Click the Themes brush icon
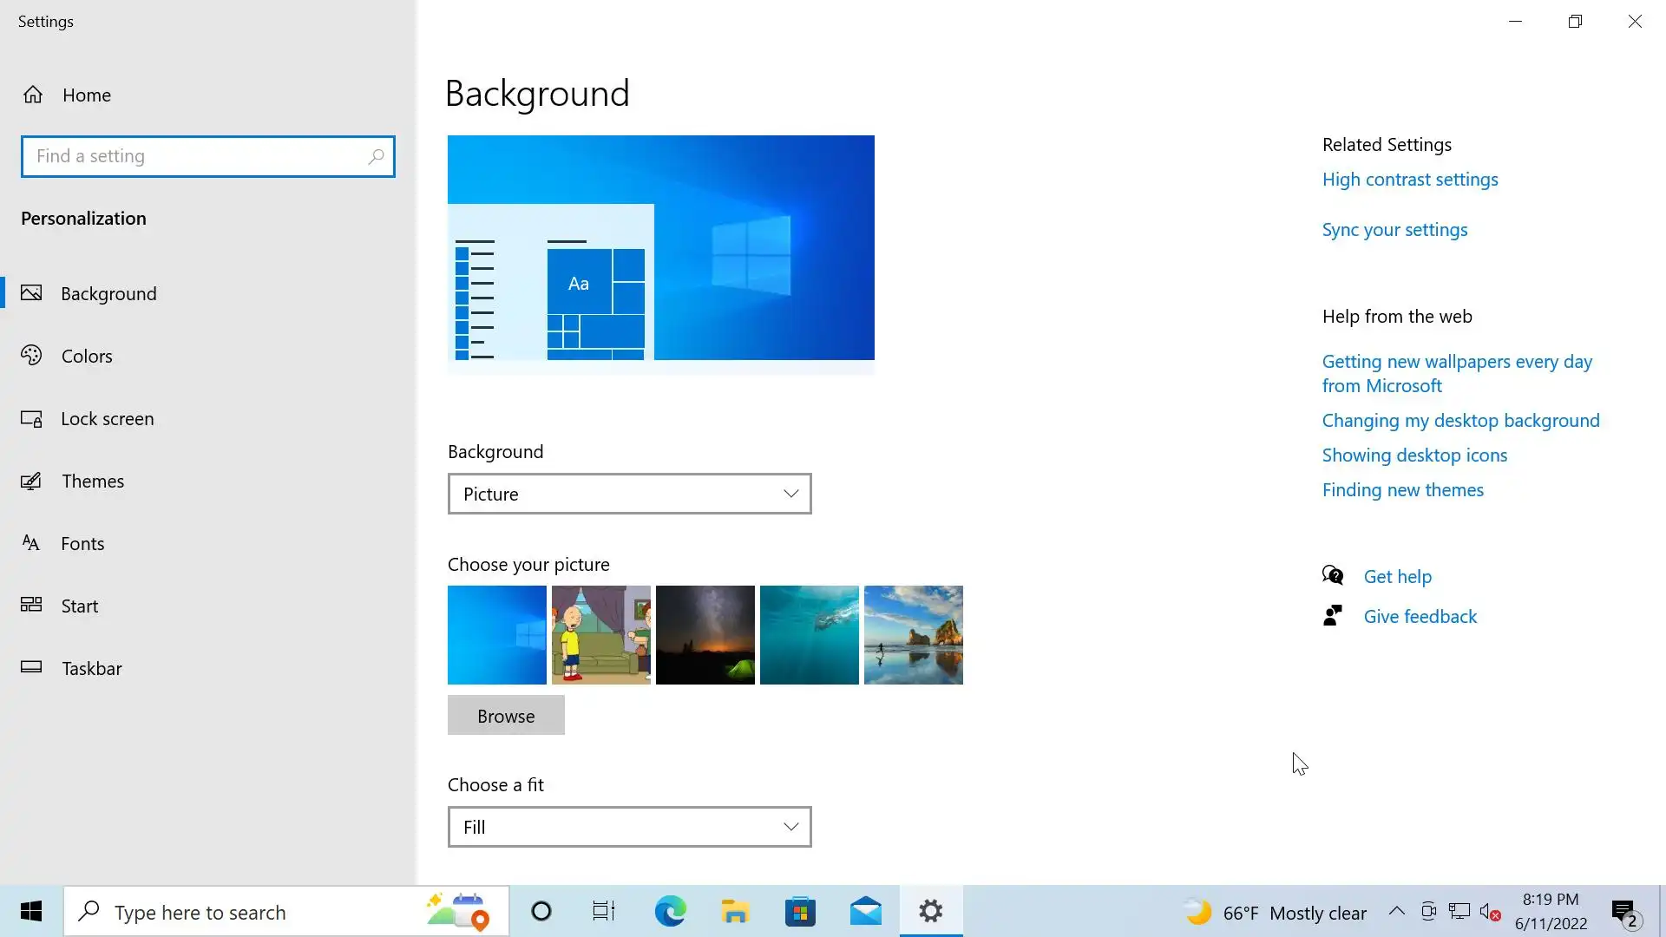This screenshot has height=937, width=1666. click(x=31, y=482)
